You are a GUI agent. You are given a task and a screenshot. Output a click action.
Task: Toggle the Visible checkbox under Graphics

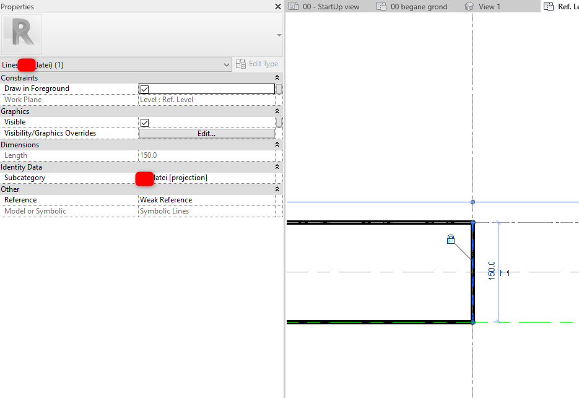point(144,122)
